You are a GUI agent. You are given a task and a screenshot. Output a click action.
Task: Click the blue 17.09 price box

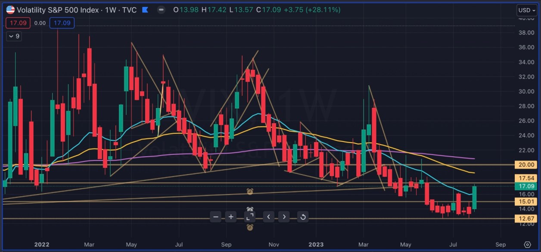(x=62, y=23)
